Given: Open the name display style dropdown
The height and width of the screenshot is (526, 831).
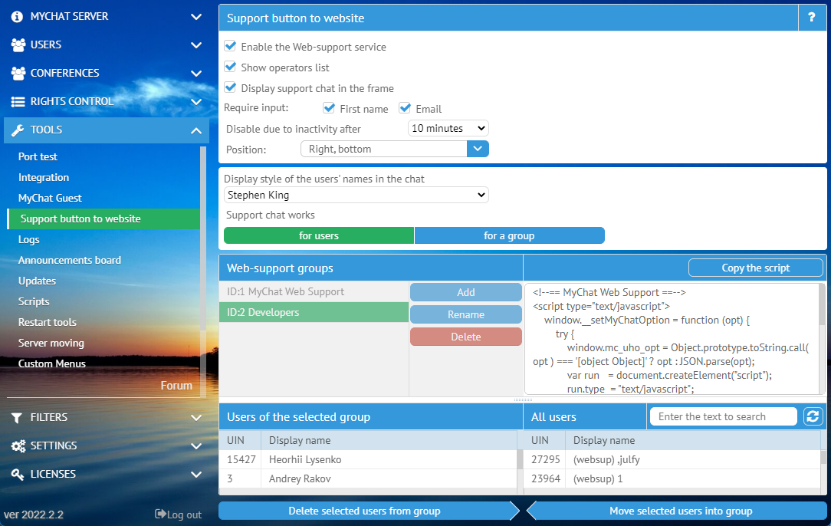Looking at the screenshot, I should [356, 195].
